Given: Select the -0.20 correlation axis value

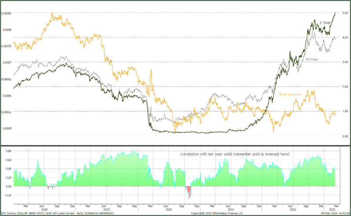Looking at the screenshot, I should 8,195.
